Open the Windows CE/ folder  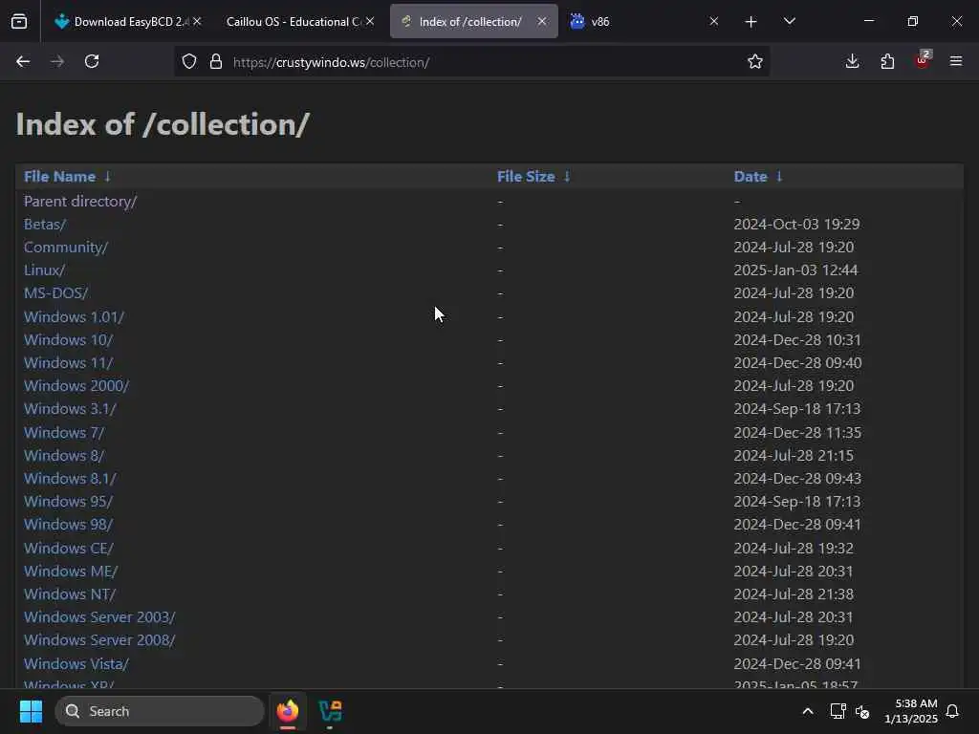[69, 548]
